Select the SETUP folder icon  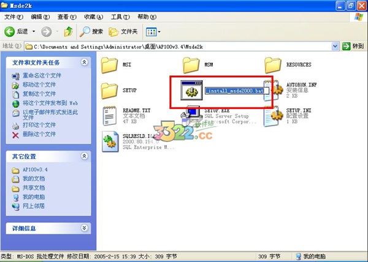point(109,91)
